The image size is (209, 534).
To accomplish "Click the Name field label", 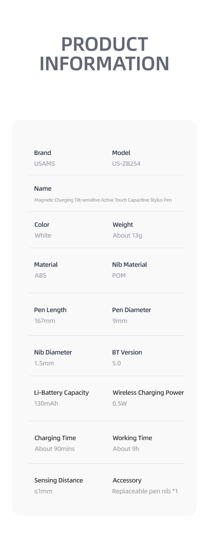I will tap(43, 188).
